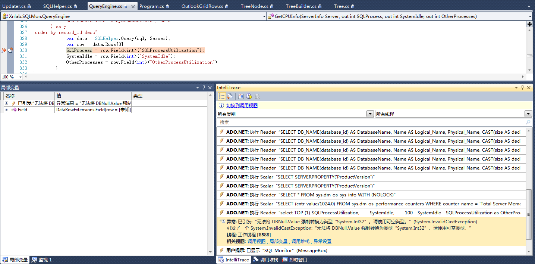The image size is (535, 264).
Task: Click the 切换到调用视图 link
Action: tap(242, 106)
